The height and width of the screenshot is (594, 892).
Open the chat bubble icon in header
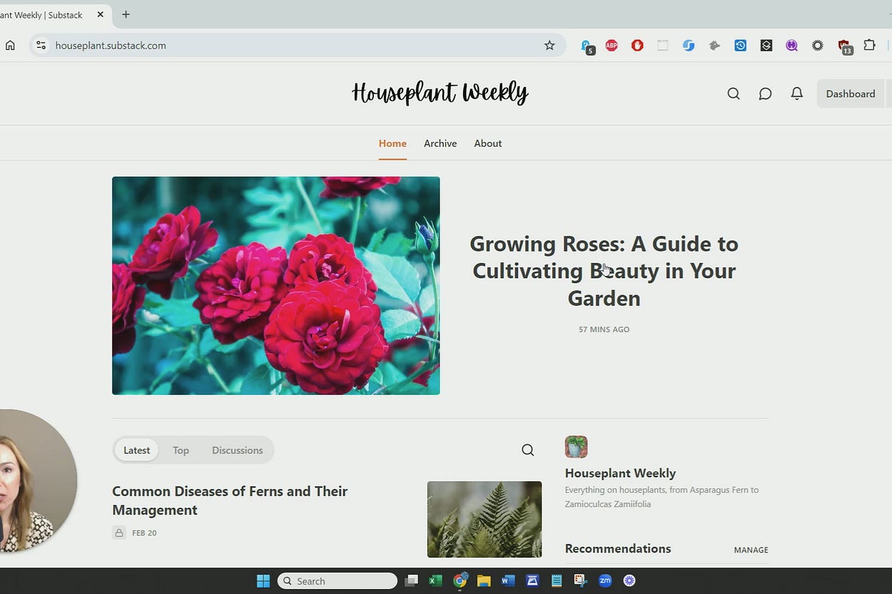pos(765,93)
